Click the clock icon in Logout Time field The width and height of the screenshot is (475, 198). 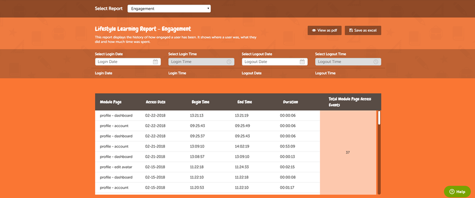(376, 62)
